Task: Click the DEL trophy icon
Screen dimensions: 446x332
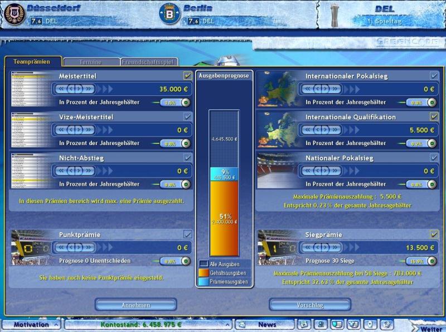Action: [334, 14]
